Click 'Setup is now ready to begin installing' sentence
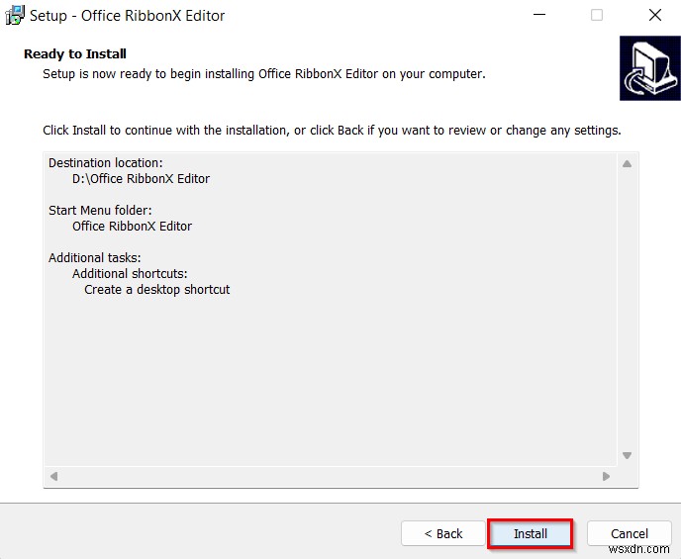This screenshot has height=559, width=681. coord(263,74)
